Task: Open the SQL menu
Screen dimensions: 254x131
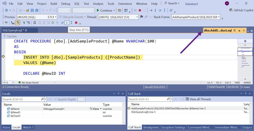Action: (77, 4)
